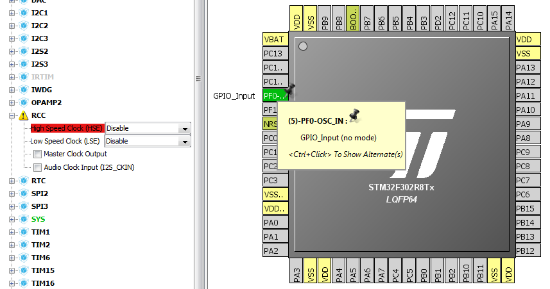This screenshot has width=550, height=289.
Task: Click the GPIO_Input label beside PF0
Action: click(234, 96)
